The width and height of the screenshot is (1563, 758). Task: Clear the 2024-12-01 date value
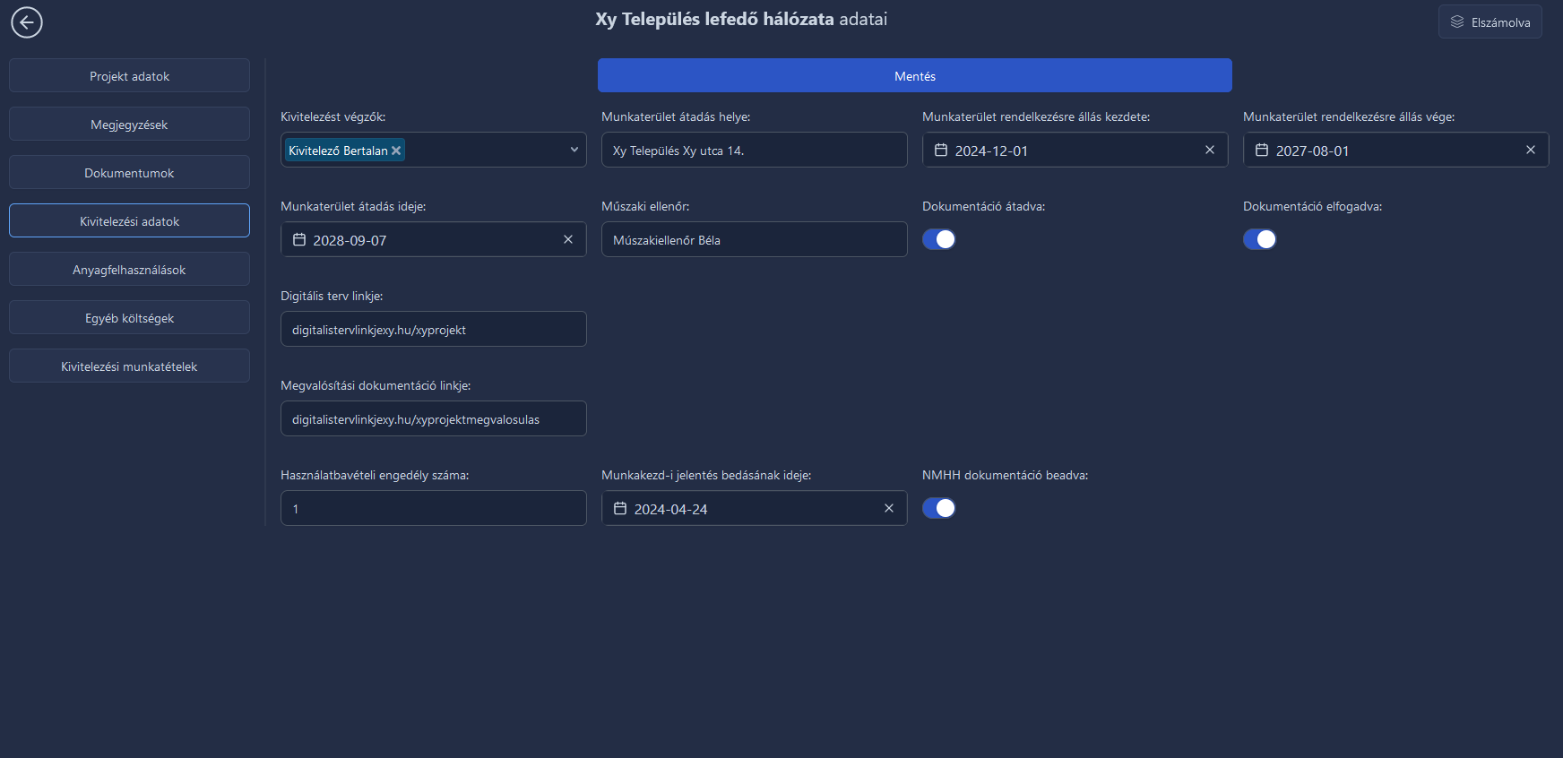coord(1210,150)
